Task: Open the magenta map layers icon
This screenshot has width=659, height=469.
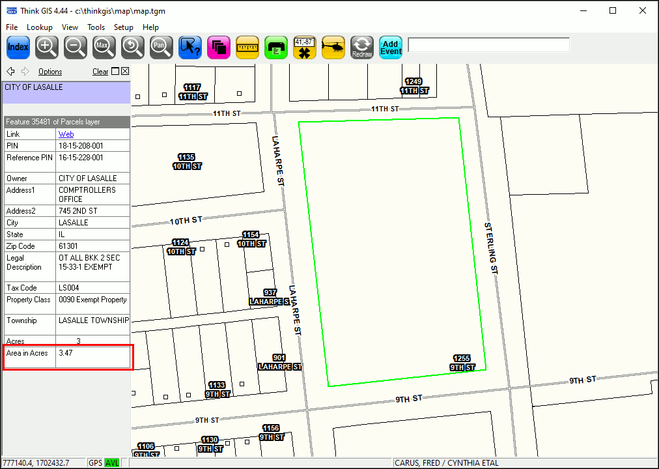Action: [219, 47]
